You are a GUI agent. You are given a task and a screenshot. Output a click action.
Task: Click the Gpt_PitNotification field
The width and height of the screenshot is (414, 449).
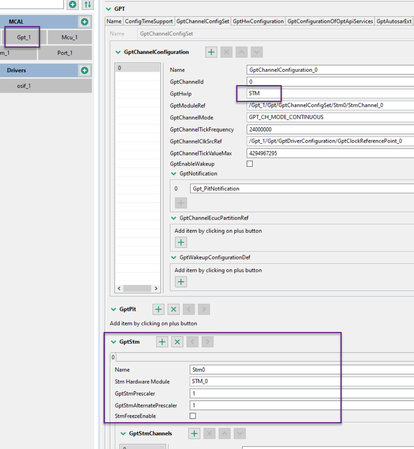click(x=302, y=189)
